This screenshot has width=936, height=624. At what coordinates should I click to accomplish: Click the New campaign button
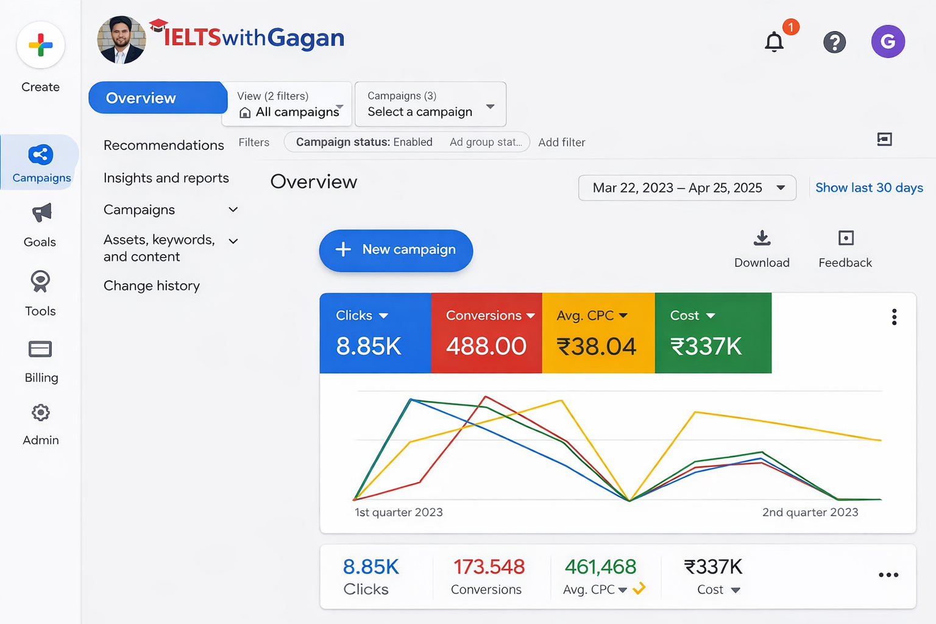click(396, 250)
